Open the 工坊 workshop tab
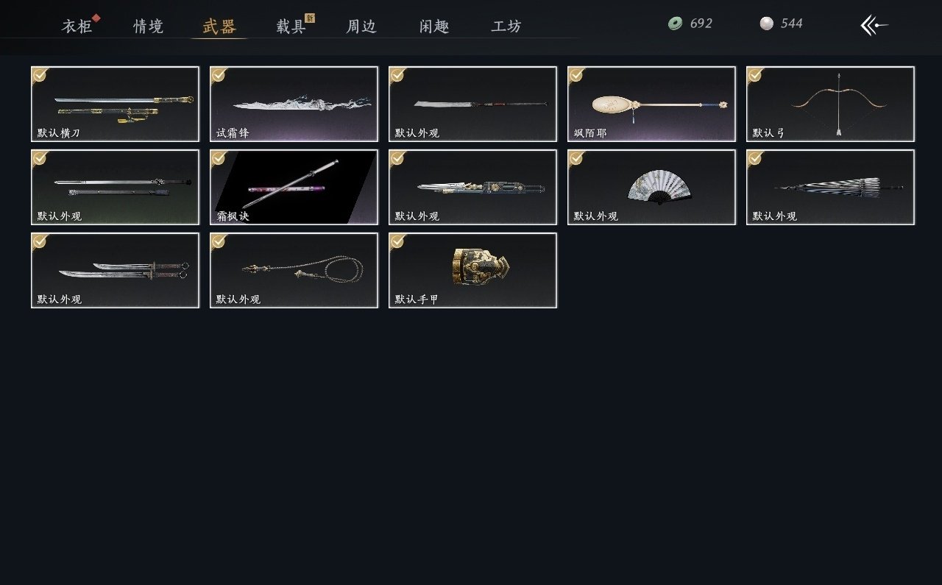The width and height of the screenshot is (942, 585). [x=506, y=26]
